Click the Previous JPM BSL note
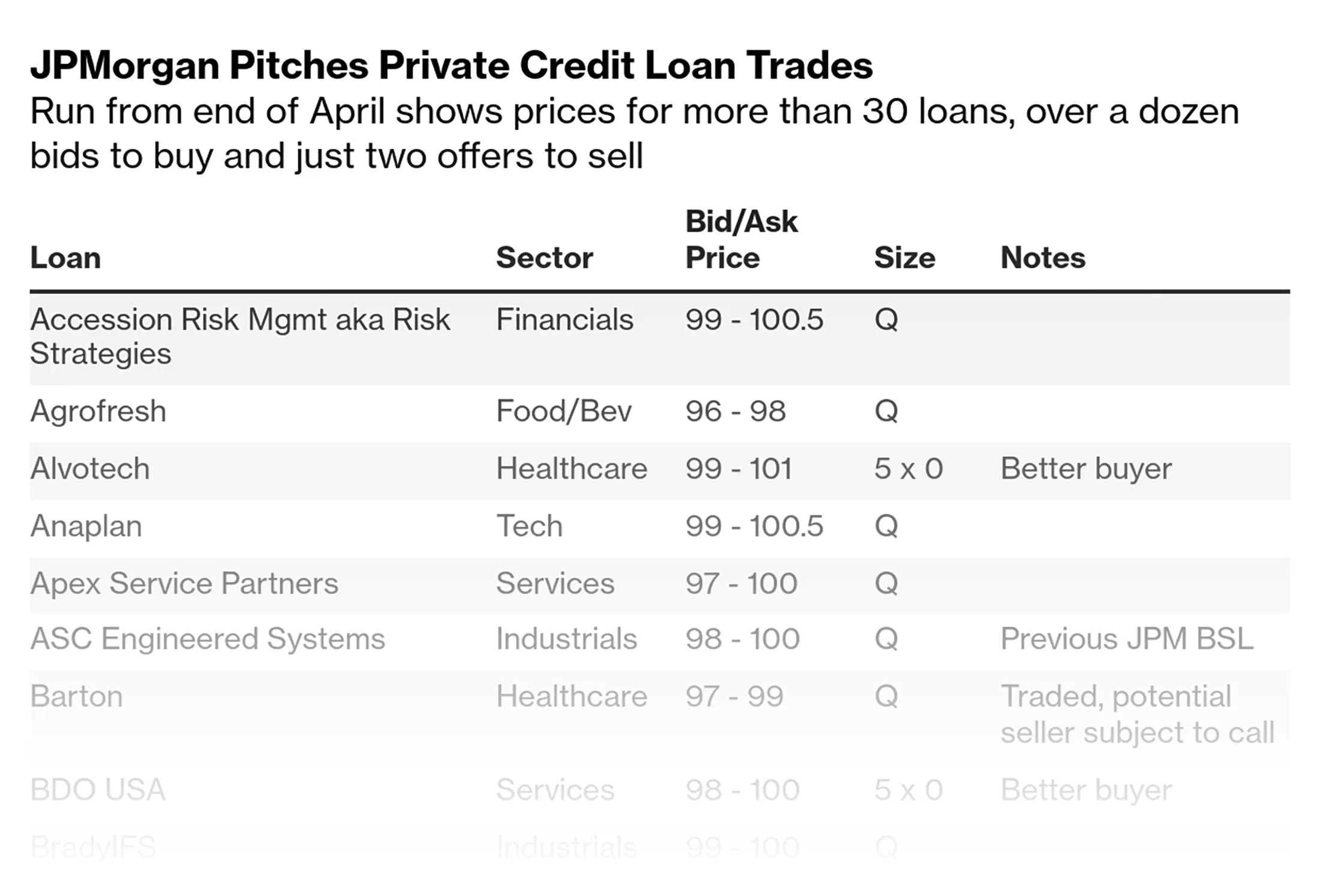 (x=1126, y=639)
